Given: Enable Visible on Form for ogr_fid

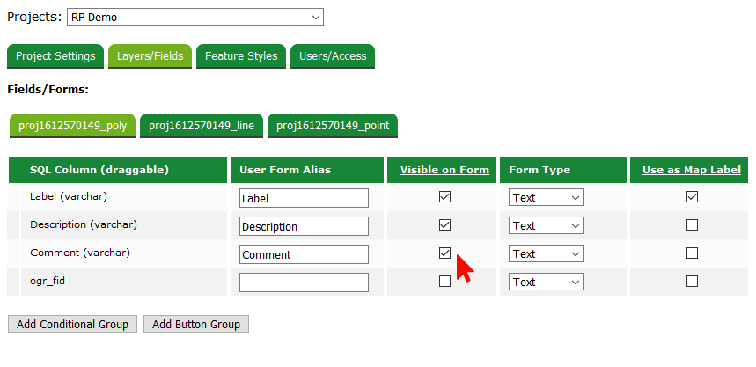Looking at the screenshot, I should [x=444, y=282].
